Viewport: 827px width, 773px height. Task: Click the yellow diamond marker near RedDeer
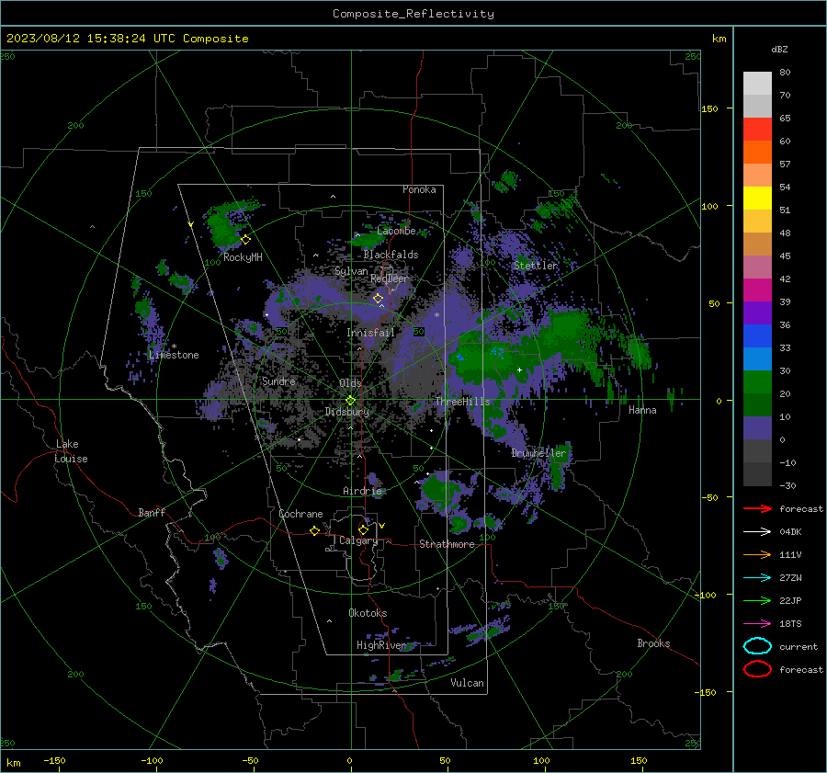coord(378,299)
